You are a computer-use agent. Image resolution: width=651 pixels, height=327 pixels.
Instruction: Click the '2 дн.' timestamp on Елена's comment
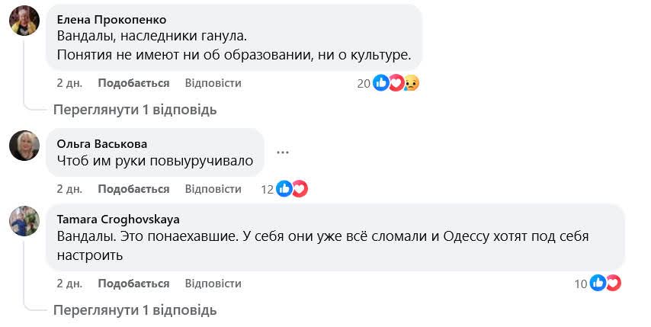pos(69,83)
